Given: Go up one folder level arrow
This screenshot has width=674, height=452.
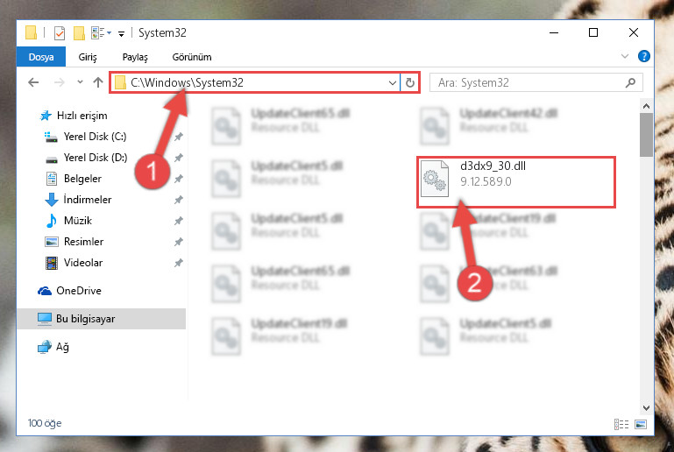Looking at the screenshot, I should click(98, 82).
